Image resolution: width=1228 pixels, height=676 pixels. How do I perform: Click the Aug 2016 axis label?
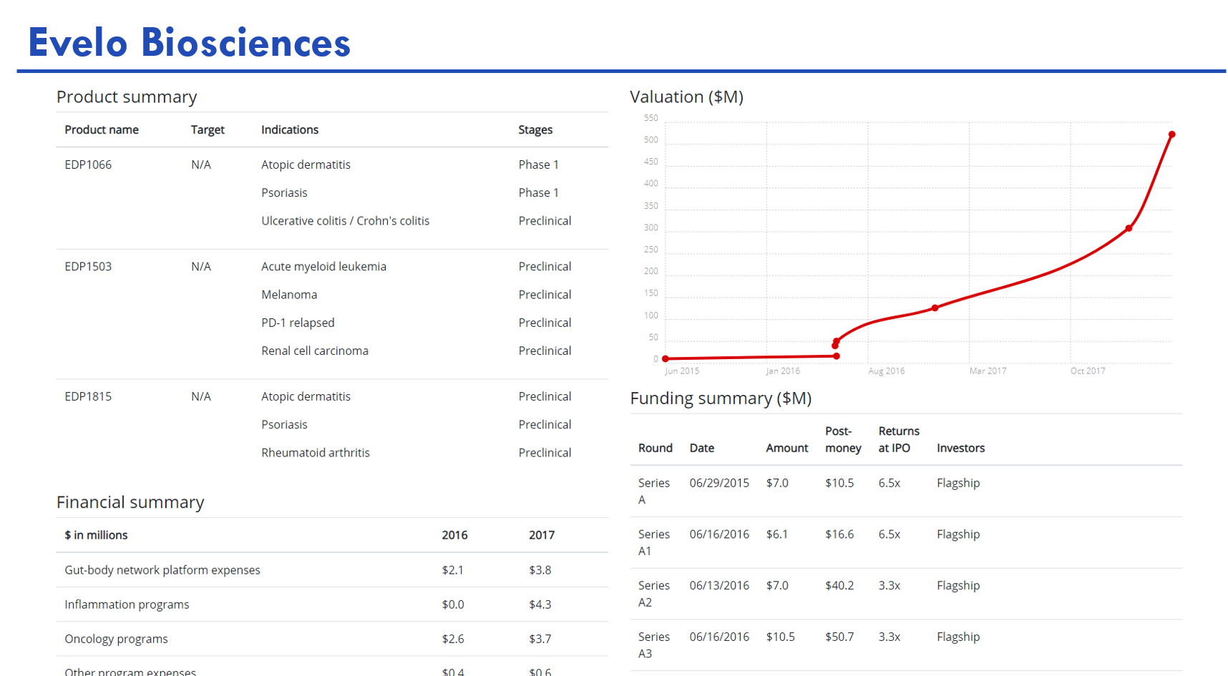pyautogui.click(x=886, y=371)
